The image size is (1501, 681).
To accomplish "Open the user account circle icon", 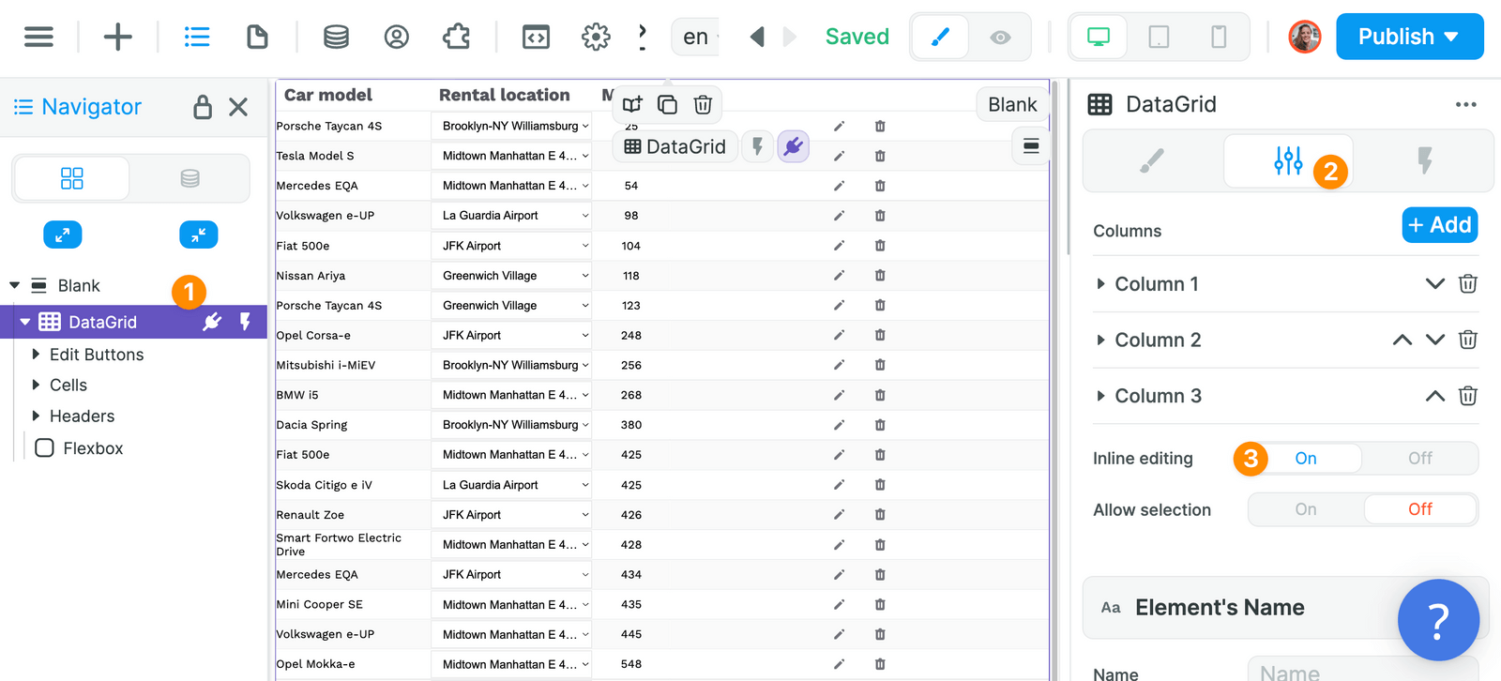I will [397, 37].
